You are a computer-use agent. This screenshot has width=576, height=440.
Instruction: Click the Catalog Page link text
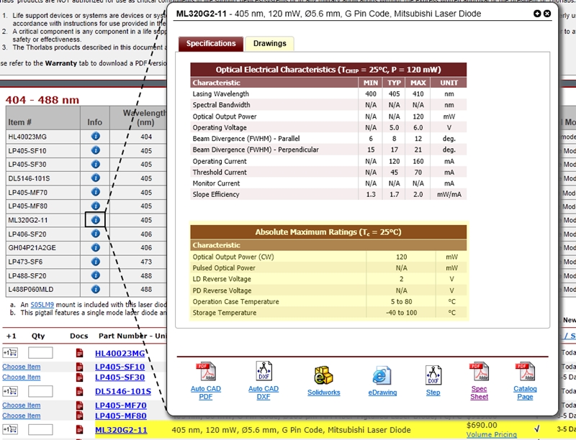[x=525, y=393]
